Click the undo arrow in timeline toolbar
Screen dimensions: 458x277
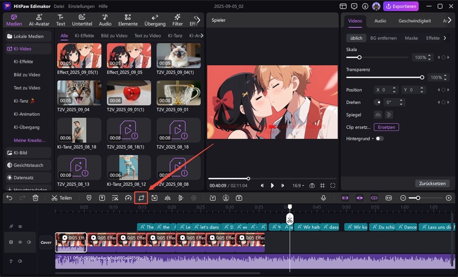pyautogui.click(x=9, y=198)
